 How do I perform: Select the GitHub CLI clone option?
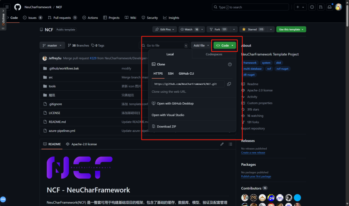click(186, 74)
